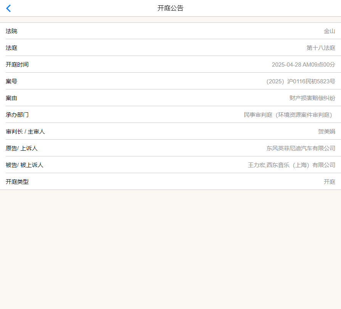Select the 开庭时间 label
The height and width of the screenshot is (309, 341).
click(17, 65)
